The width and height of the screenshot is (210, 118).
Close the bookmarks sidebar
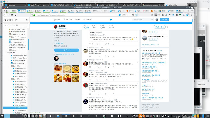[27, 20]
